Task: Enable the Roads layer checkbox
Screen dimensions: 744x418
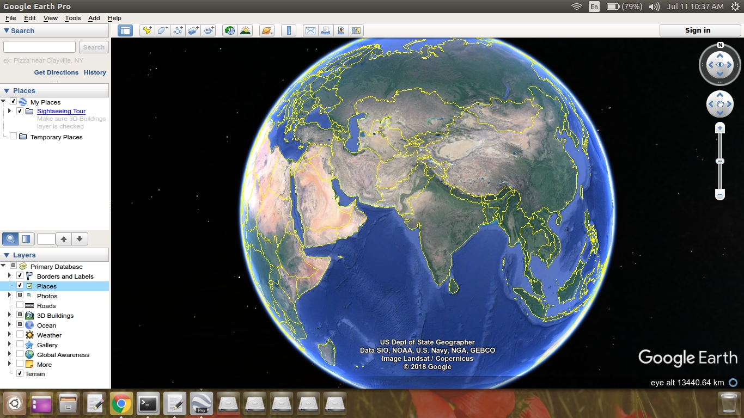Action: [20, 305]
